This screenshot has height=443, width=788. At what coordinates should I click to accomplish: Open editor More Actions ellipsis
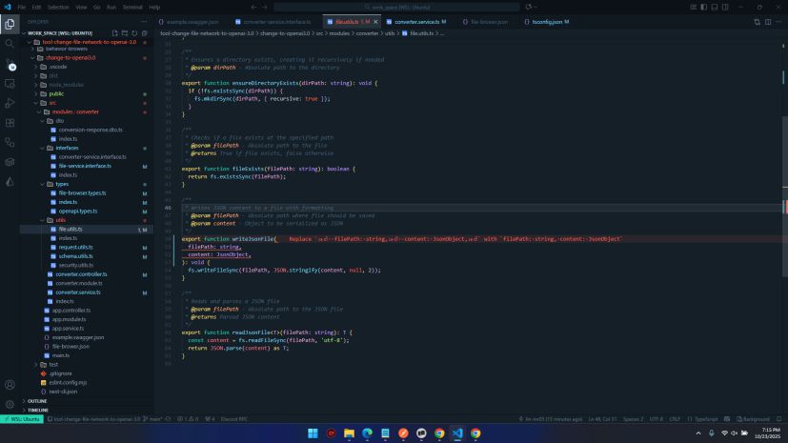pos(778,22)
